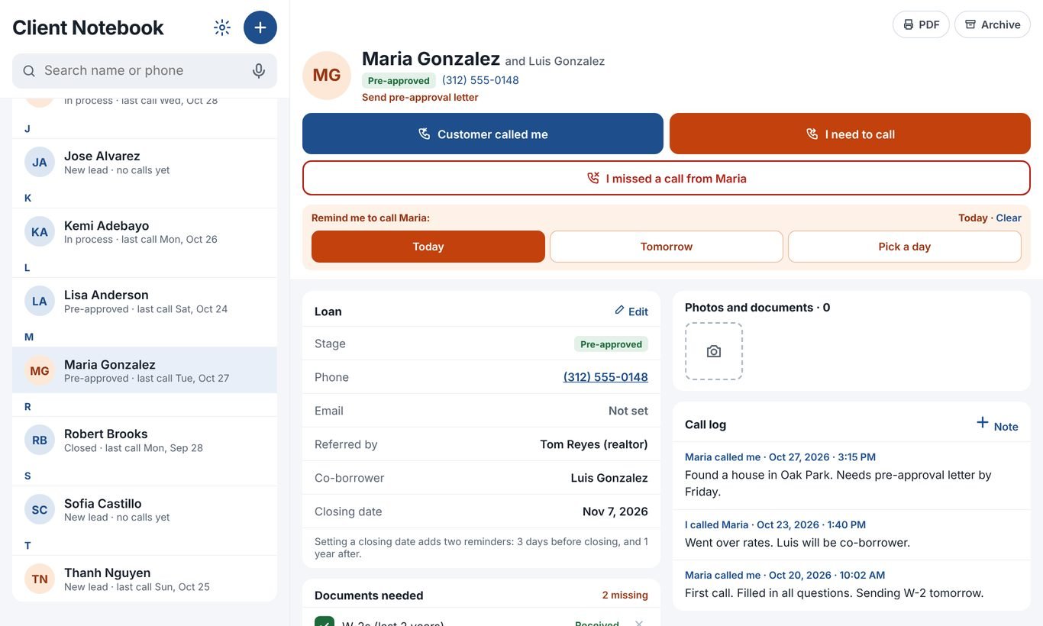This screenshot has height=626, width=1043.
Task: Click the header Pre-approved badge
Action: coord(399,81)
